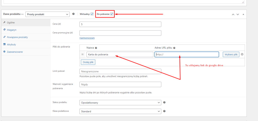Remove the download file row with delete icon
Viewport: 258px width, 121px height.
[x=242, y=54]
